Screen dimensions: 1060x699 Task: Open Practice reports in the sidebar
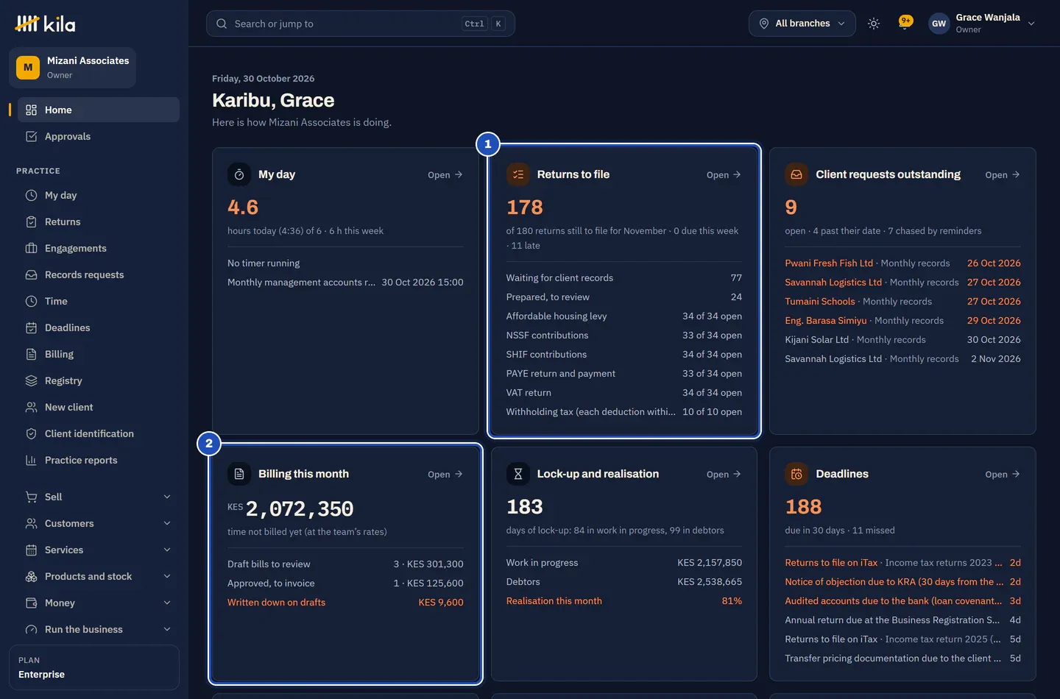(x=99, y=460)
